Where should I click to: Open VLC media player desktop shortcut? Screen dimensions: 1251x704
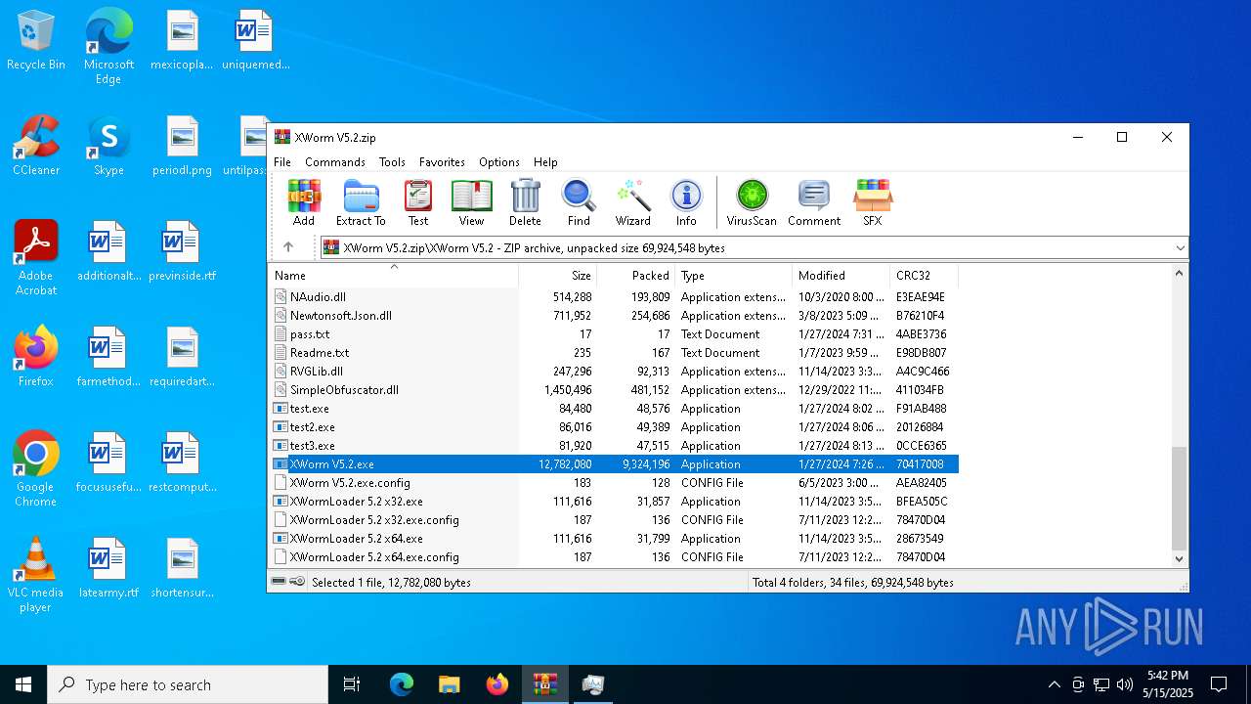(x=36, y=575)
